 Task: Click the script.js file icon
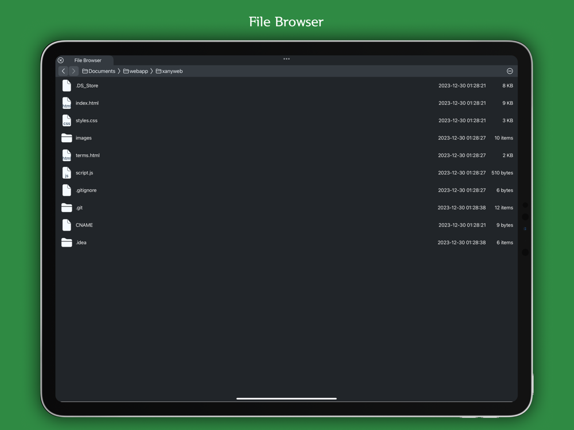(67, 173)
